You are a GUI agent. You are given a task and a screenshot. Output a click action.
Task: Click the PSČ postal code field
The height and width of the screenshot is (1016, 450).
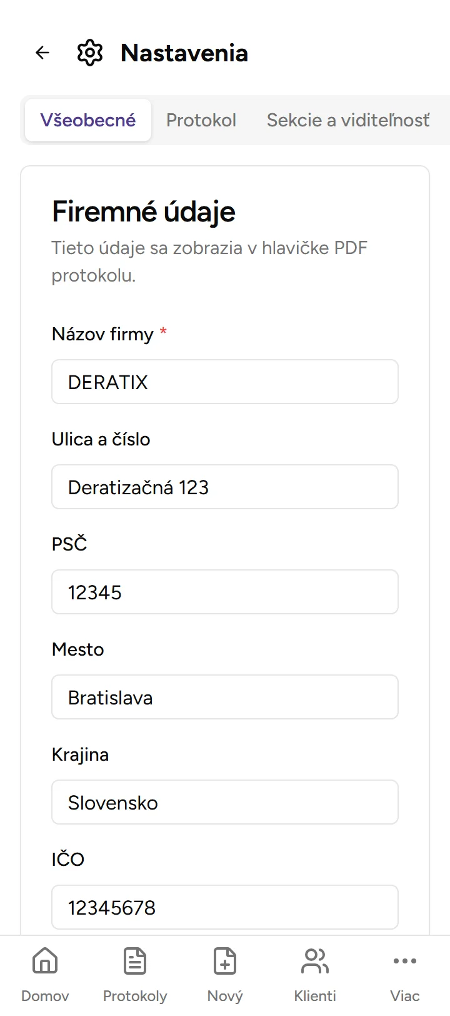(x=225, y=592)
